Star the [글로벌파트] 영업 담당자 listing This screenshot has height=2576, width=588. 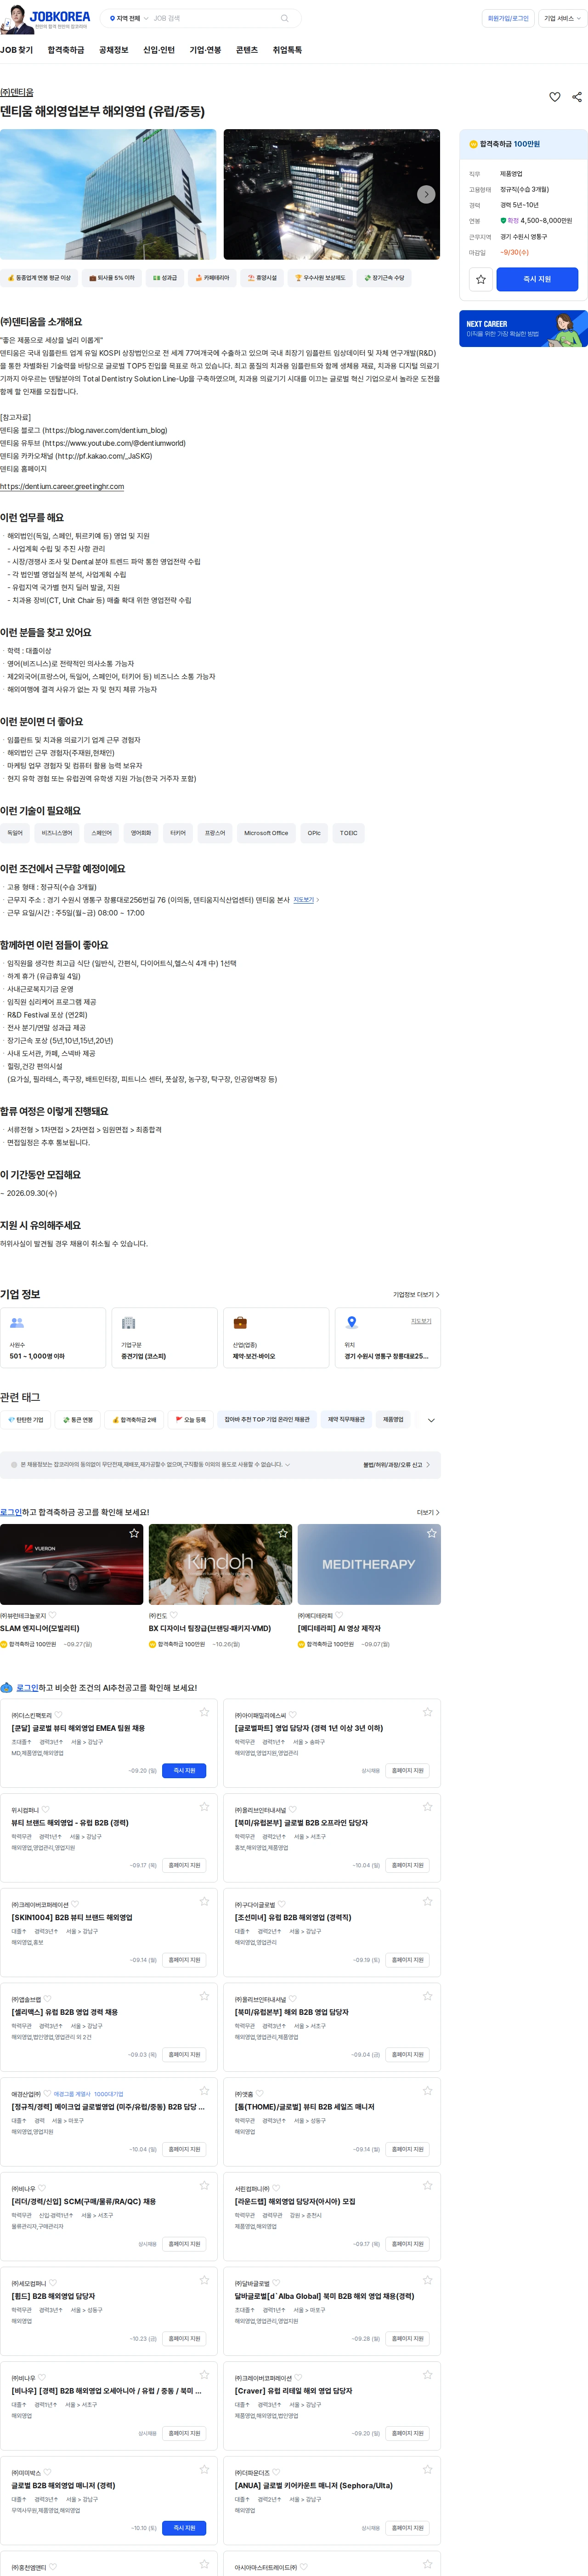pyautogui.click(x=427, y=1712)
